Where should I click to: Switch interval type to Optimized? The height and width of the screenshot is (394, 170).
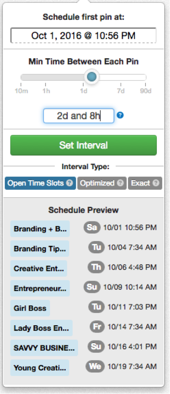point(102,183)
